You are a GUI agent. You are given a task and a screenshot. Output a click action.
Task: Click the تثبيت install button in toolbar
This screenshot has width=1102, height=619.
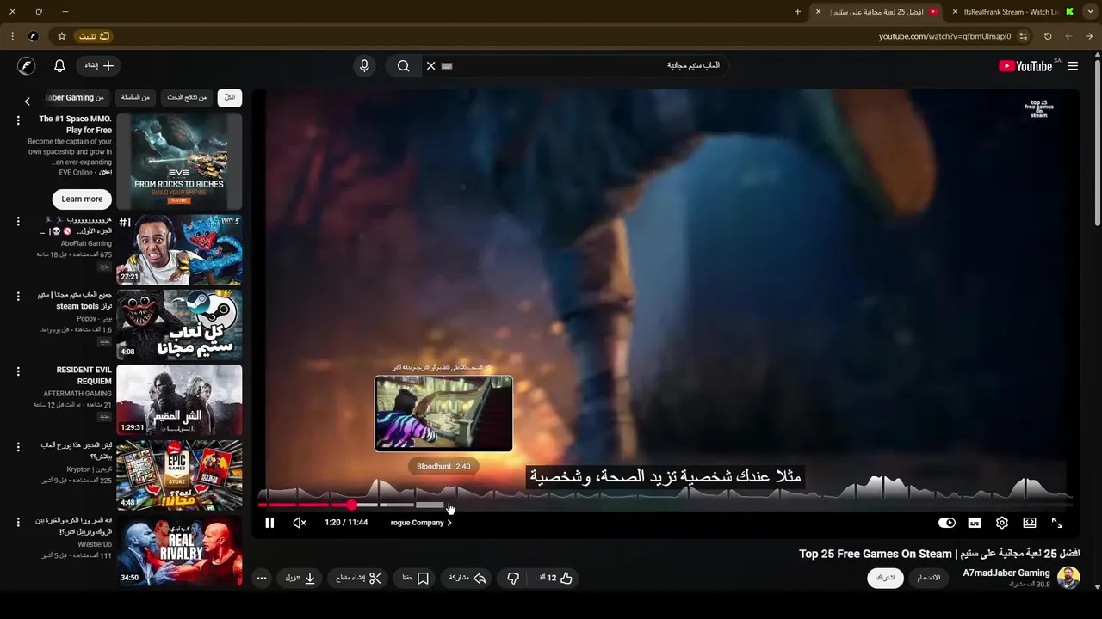(95, 36)
